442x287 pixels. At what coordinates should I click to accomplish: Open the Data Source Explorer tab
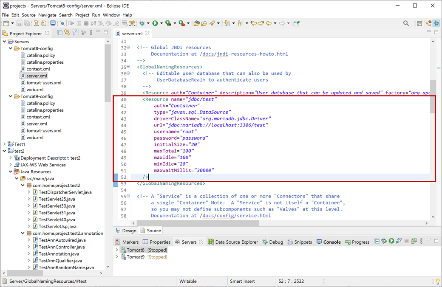click(x=233, y=242)
